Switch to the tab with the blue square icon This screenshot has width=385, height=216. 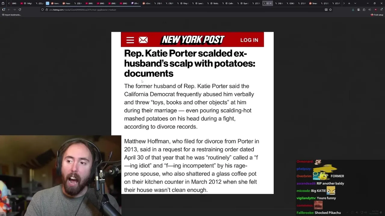pyautogui.click(x=48, y=3)
